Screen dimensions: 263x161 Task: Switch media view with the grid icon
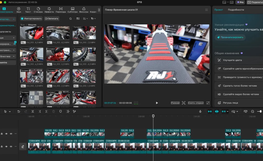(x=78, y=19)
